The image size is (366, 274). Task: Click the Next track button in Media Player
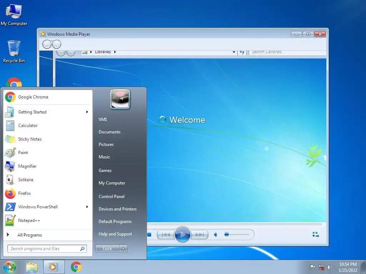click(x=199, y=235)
